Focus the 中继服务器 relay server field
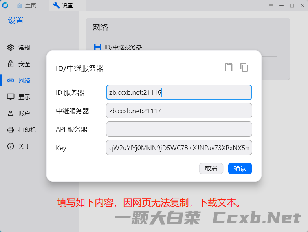 [179, 111]
